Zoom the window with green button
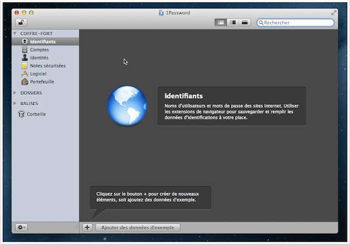This screenshot has width=350, height=245. pyautogui.click(x=32, y=13)
